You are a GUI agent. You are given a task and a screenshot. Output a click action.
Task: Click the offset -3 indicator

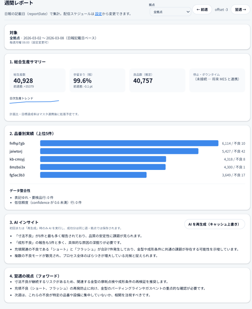221,10
